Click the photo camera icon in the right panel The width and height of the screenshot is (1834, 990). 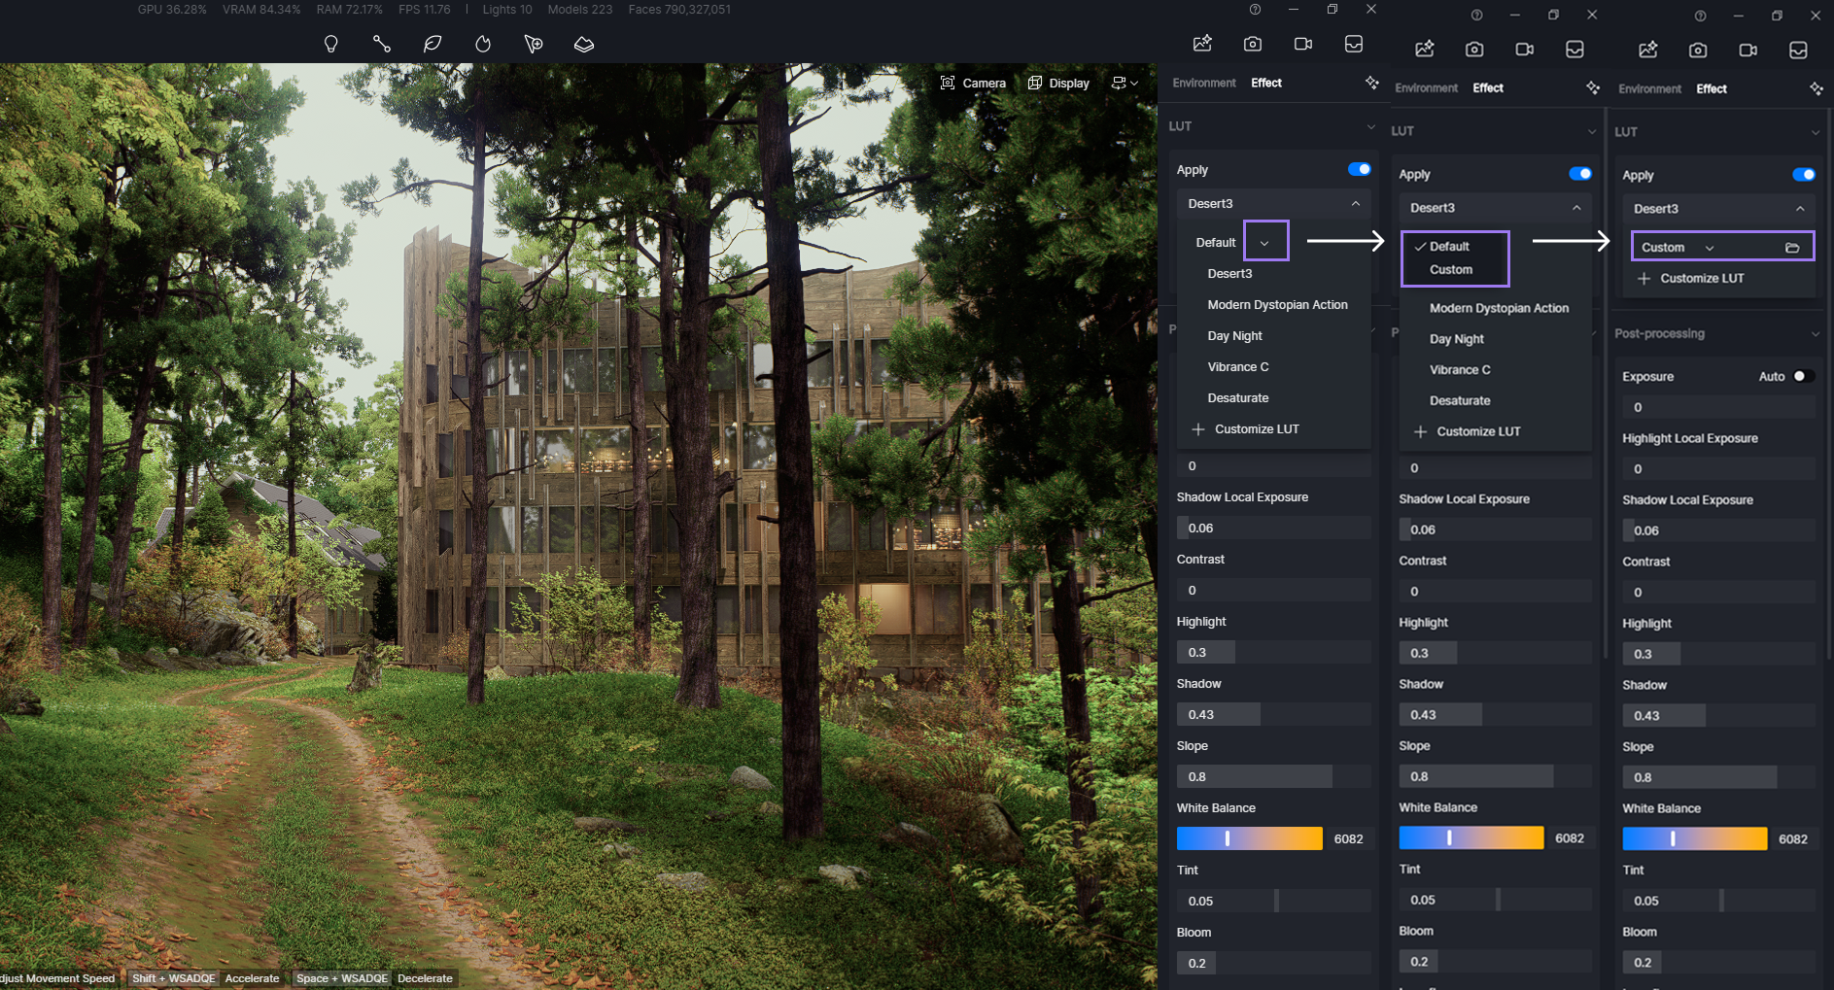tap(1698, 51)
